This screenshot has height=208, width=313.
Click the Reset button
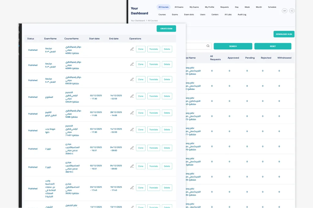(x=273, y=46)
